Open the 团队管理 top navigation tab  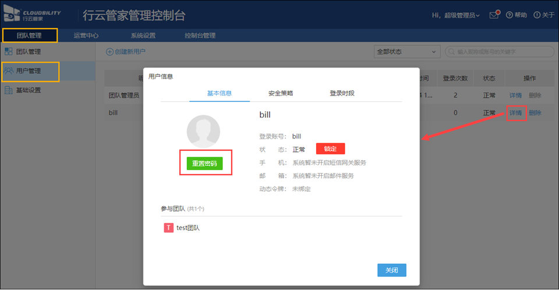[x=29, y=36]
